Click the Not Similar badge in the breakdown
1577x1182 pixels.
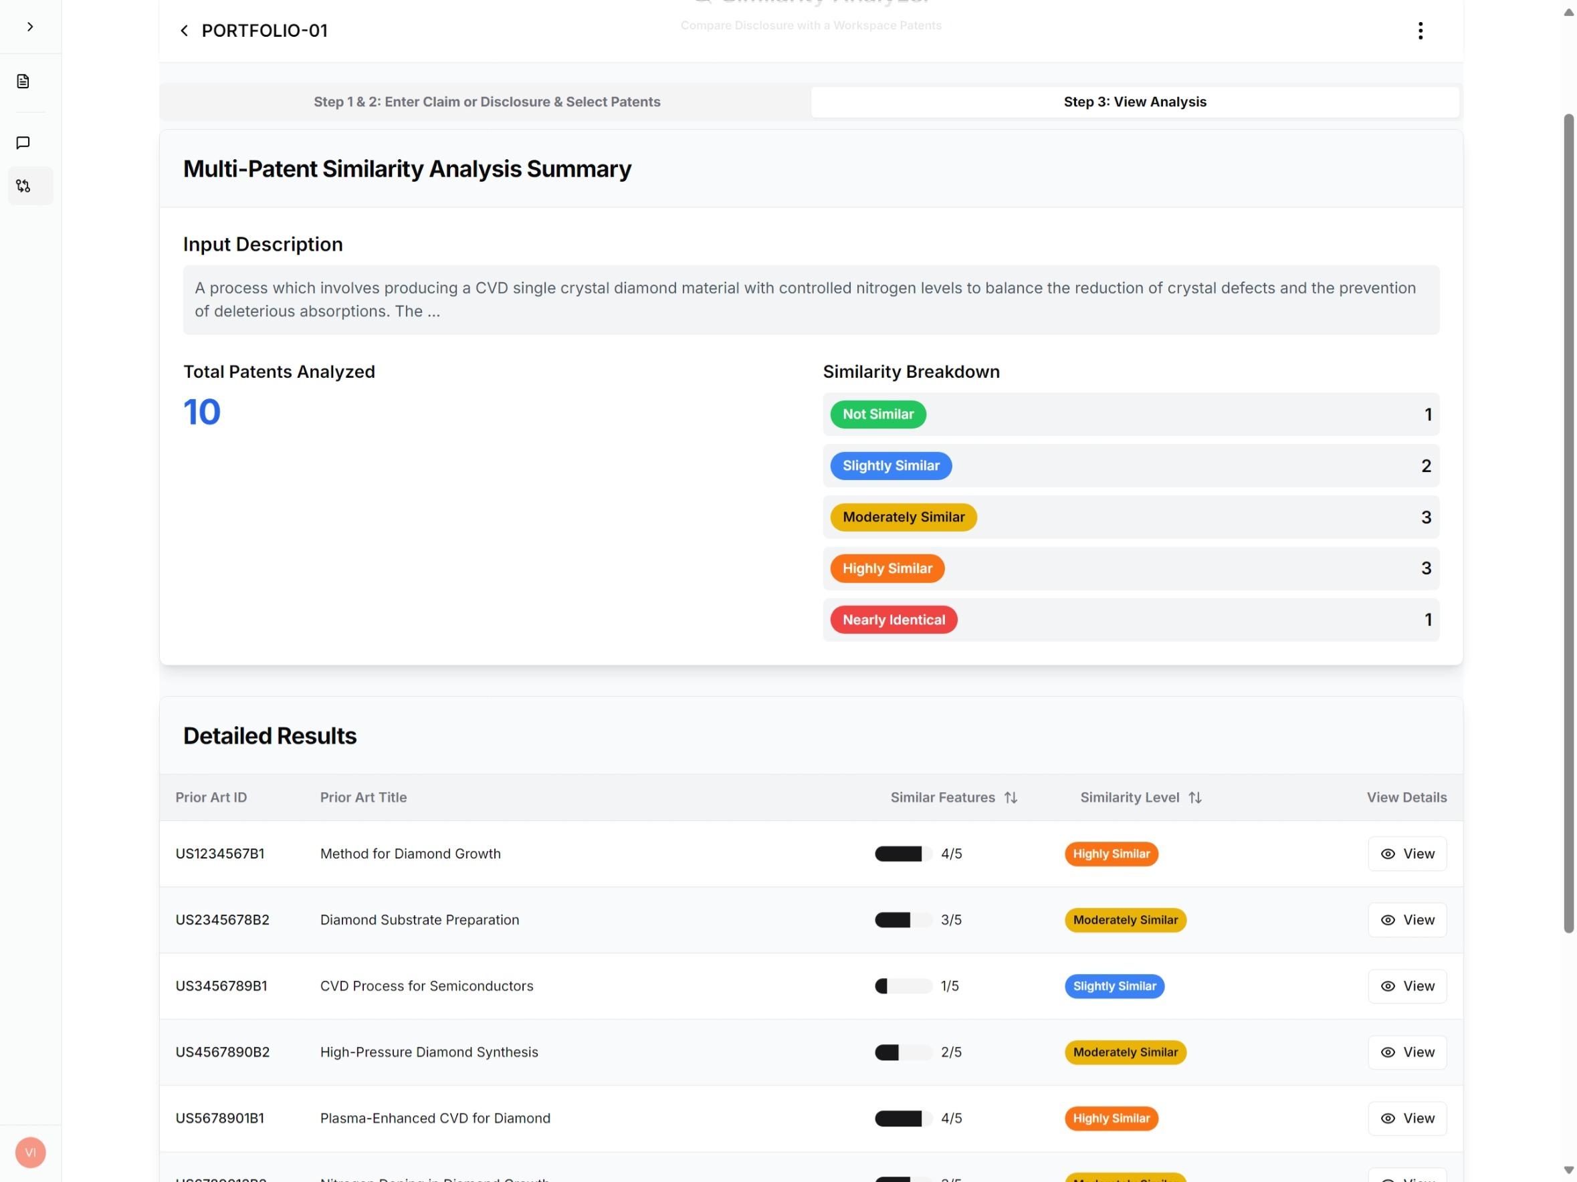click(x=877, y=414)
